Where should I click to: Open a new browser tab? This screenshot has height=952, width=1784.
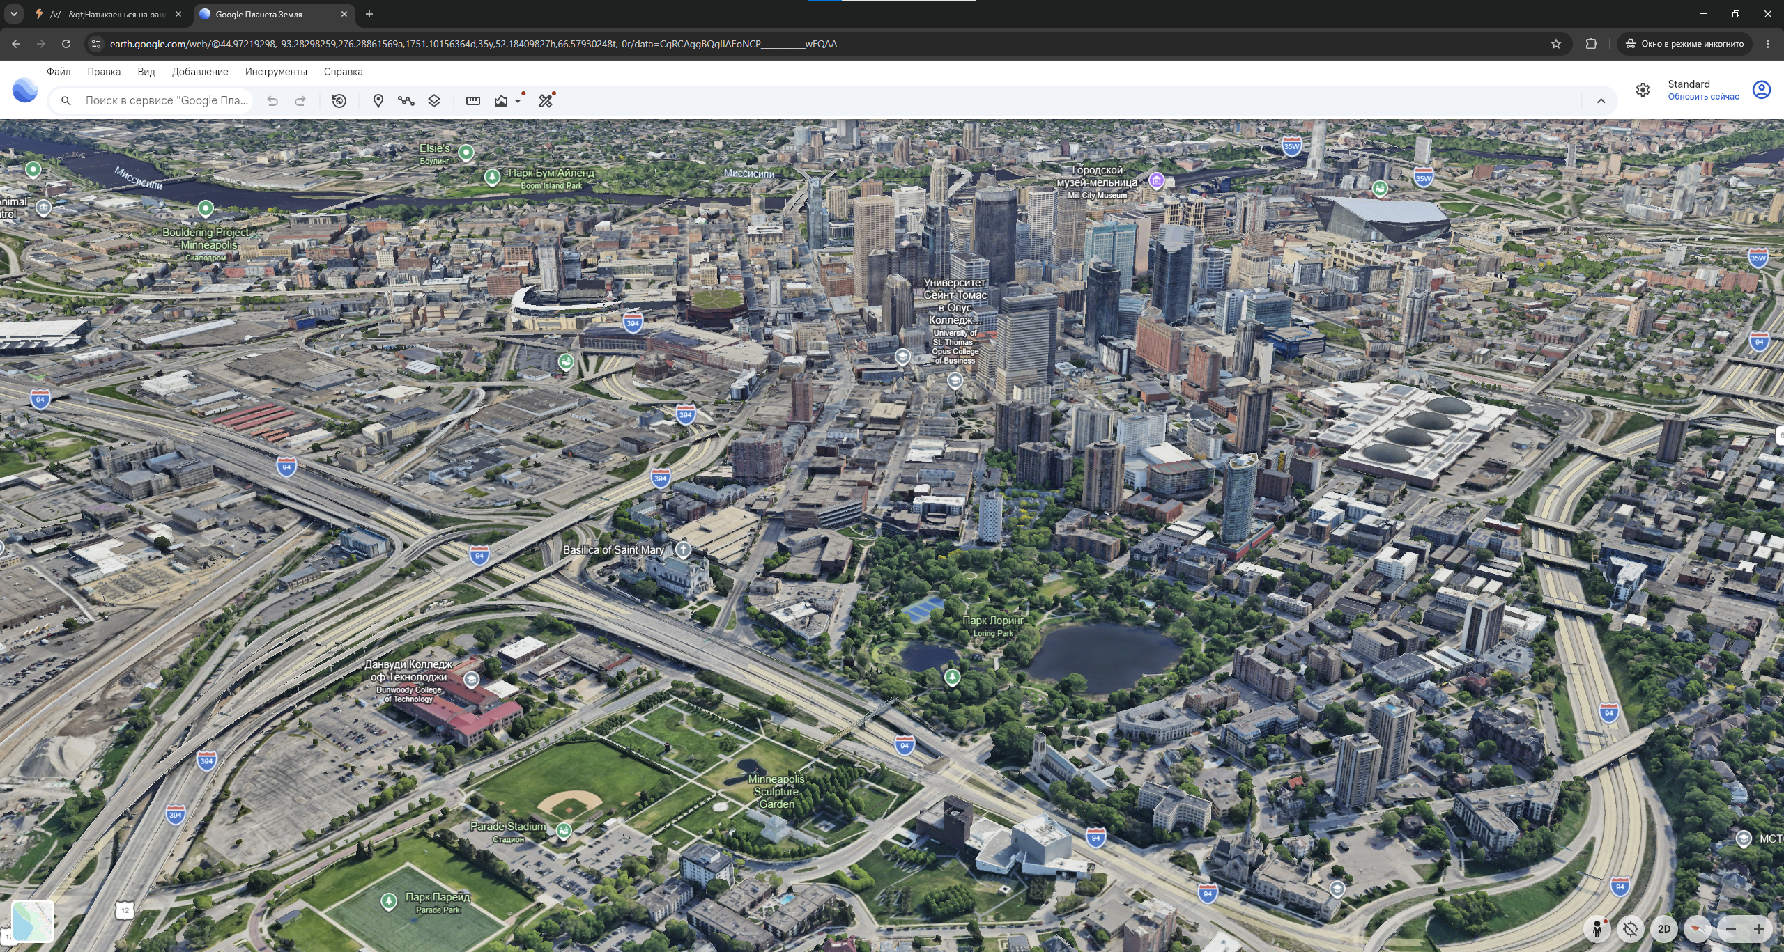point(369,14)
